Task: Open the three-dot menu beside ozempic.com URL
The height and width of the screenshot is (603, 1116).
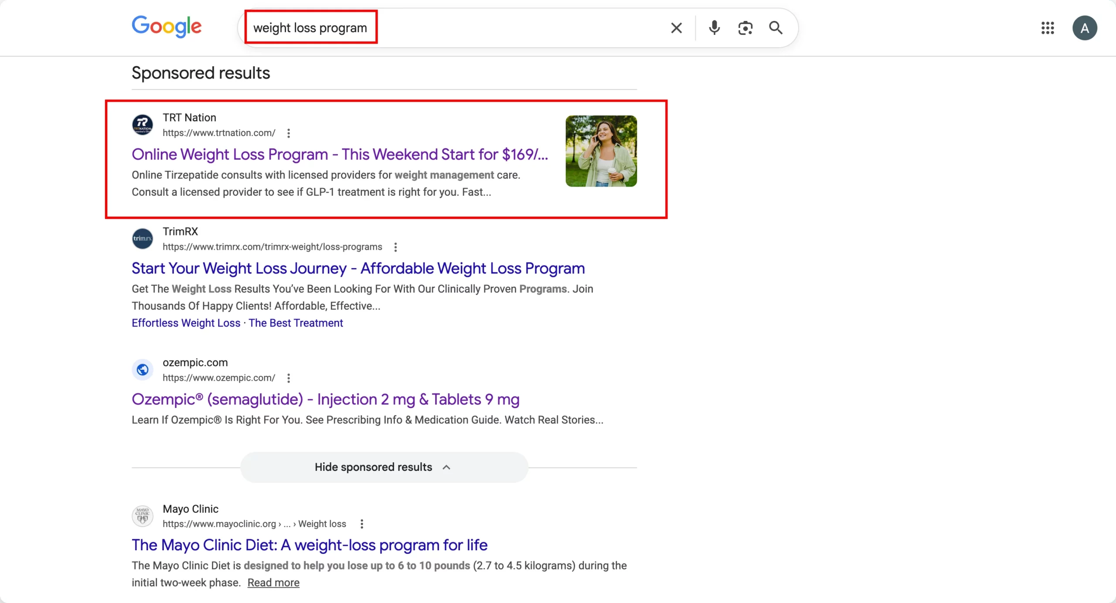Action: pyautogui.click(x=289, y=378)
